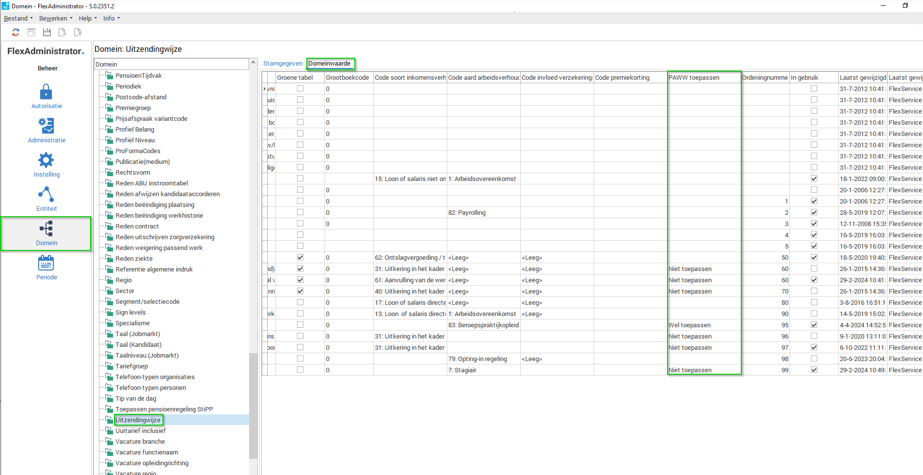The height and width of the screenshot is (475, 923).
Task: Expand the Bewerken dropdown menu
Action: pos(55,18)
